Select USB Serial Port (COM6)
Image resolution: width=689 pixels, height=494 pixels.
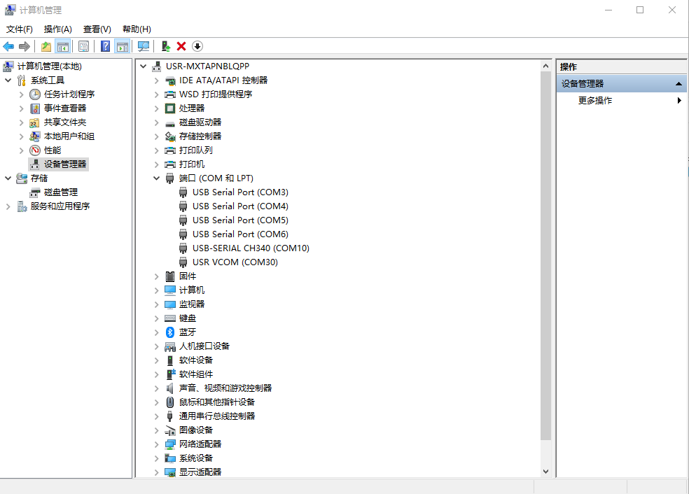tap(240, 234)
